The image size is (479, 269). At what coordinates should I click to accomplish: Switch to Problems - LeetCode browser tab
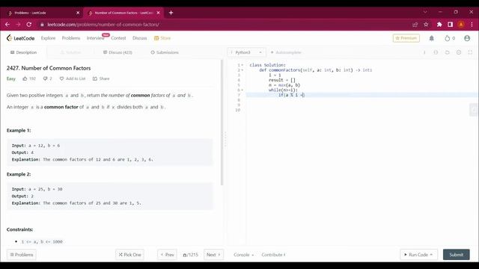[x=43, y=13]
